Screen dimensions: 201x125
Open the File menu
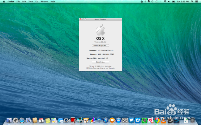pos(18,2)
